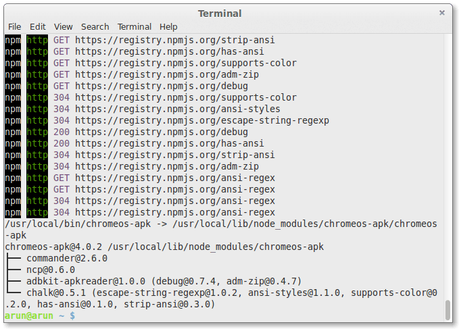Click the GET strip-ansi registry URL
The image size is (459, 329).
174,40
